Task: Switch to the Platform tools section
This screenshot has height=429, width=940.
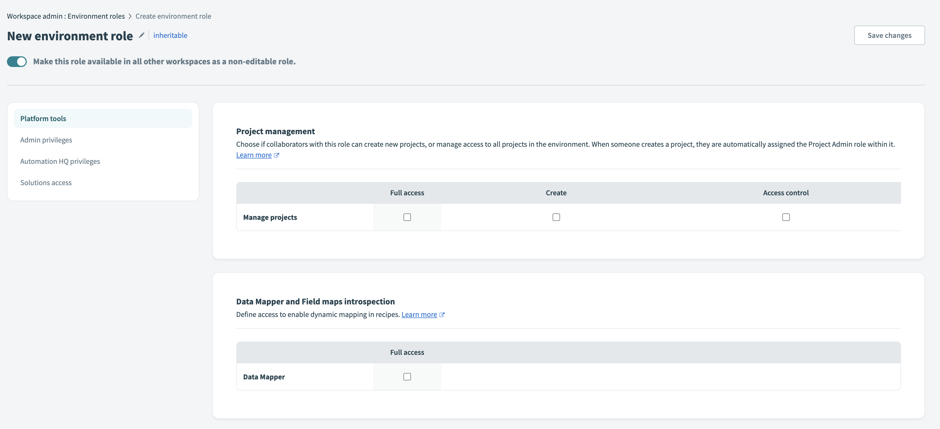Action: click(43, 118)
